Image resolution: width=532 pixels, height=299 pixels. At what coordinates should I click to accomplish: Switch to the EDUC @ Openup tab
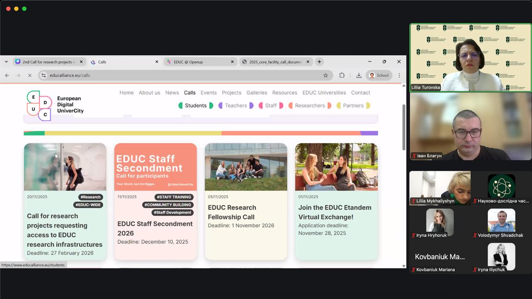[x=199, y=62]
